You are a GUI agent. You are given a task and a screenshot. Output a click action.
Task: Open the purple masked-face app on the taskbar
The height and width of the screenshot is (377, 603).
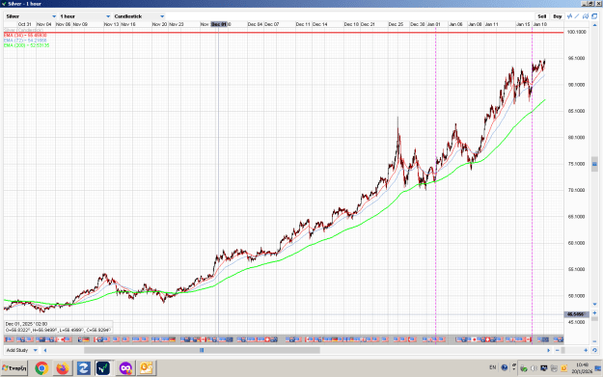pyautogui.click(x=125, y=368)
